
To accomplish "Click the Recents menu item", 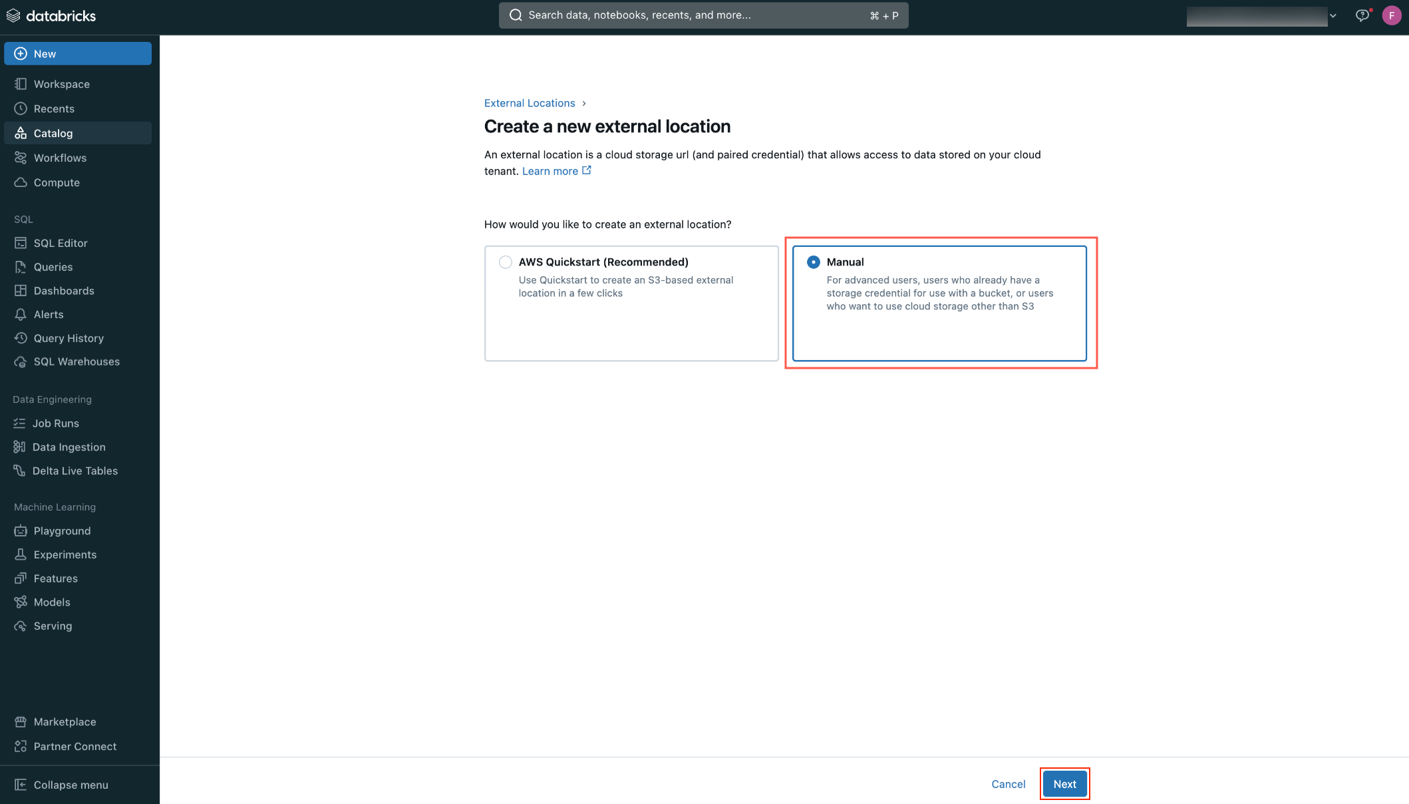I will 53,108.
